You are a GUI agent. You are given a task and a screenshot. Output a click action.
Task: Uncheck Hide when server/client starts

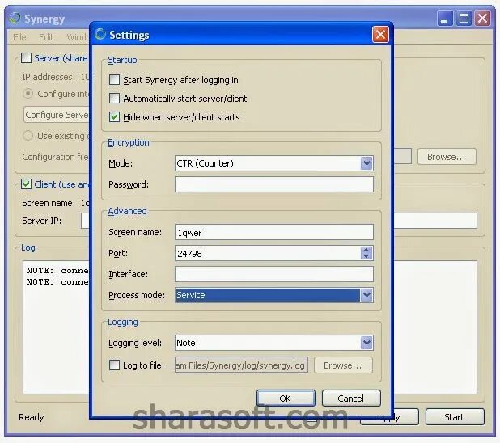point(114,117)
